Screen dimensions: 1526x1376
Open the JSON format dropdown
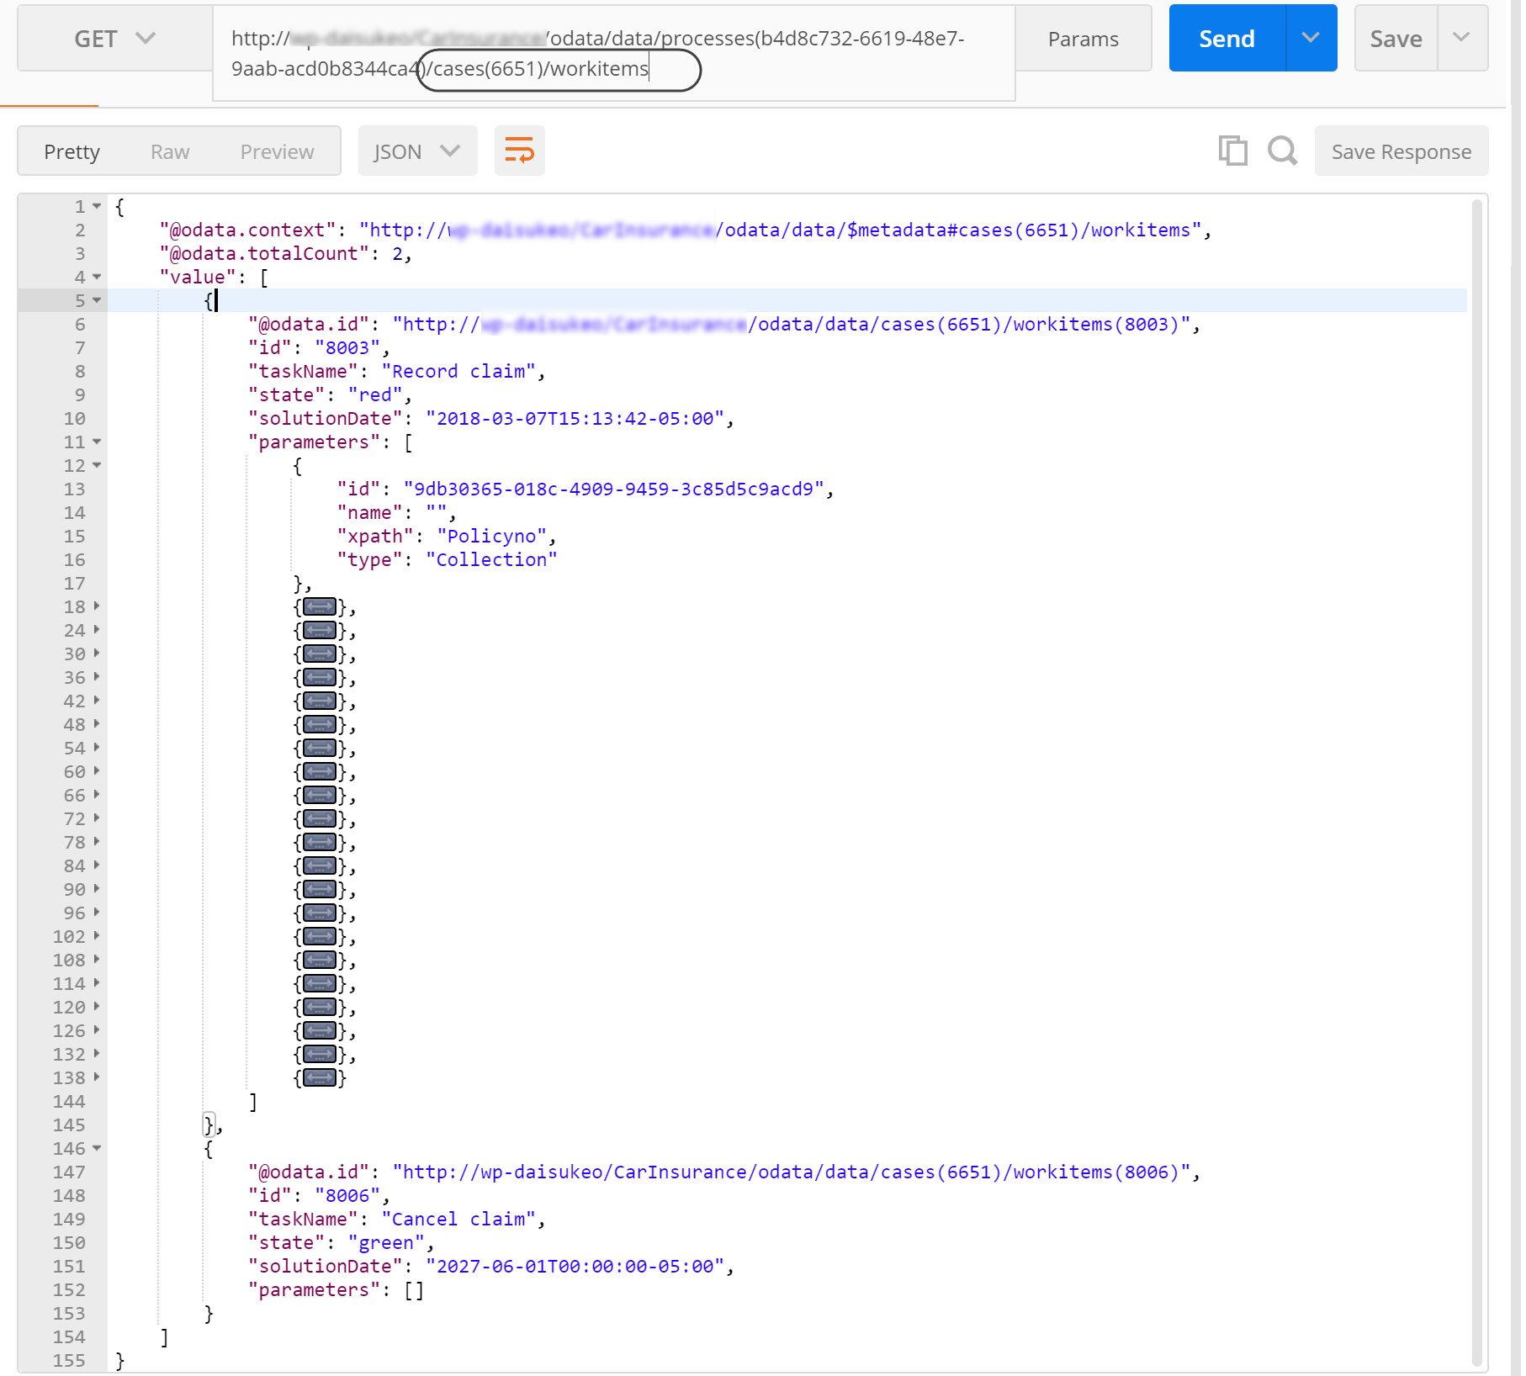click(417, 151)
